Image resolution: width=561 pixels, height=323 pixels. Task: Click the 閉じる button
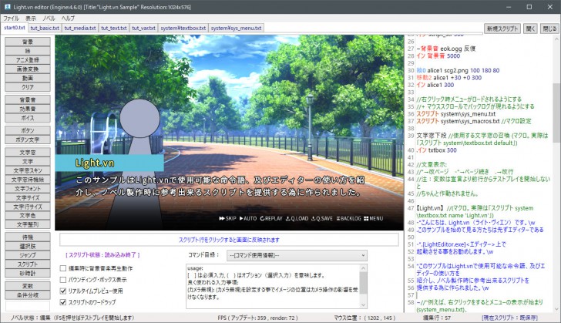[549, 29]
